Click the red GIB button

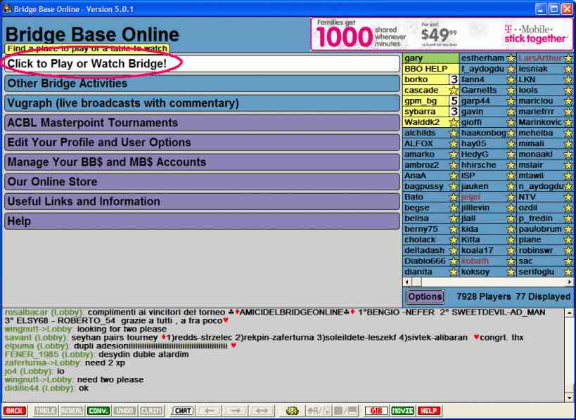[x=376, y=411]
